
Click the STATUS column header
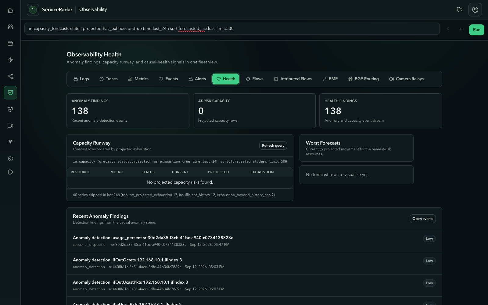pos(148,172)
